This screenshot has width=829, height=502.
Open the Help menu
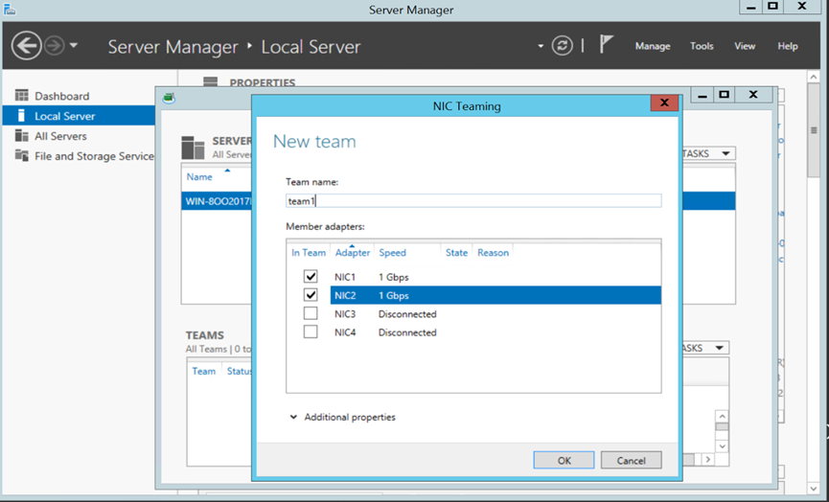(787, 46)
